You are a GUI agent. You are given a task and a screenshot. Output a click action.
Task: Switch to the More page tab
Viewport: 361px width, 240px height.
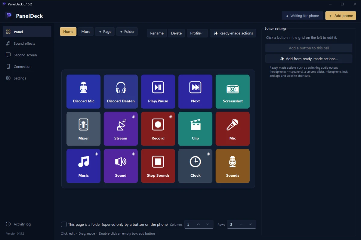(86, 31)
